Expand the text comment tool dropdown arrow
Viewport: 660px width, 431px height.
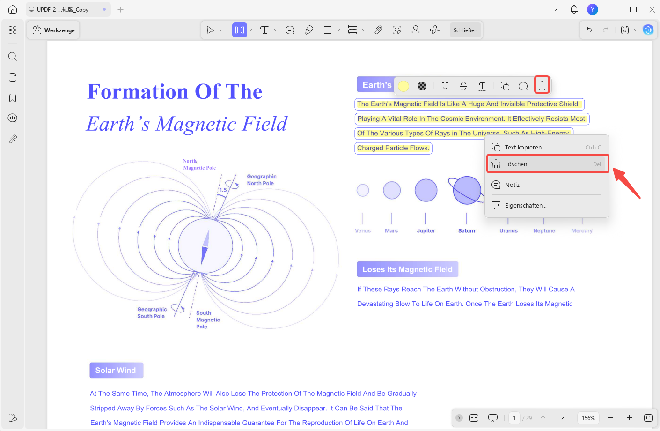276,30
